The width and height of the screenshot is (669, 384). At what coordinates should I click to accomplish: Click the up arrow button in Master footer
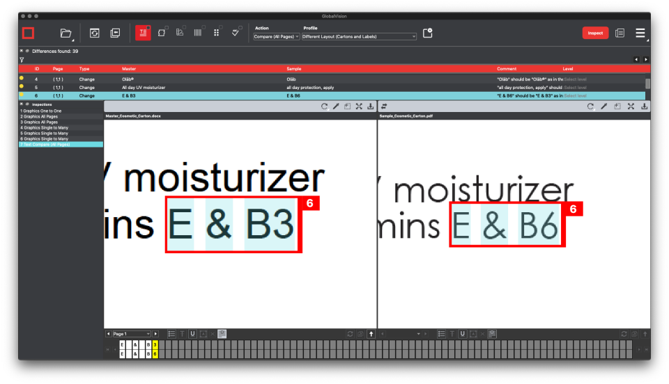pos(371,334)
